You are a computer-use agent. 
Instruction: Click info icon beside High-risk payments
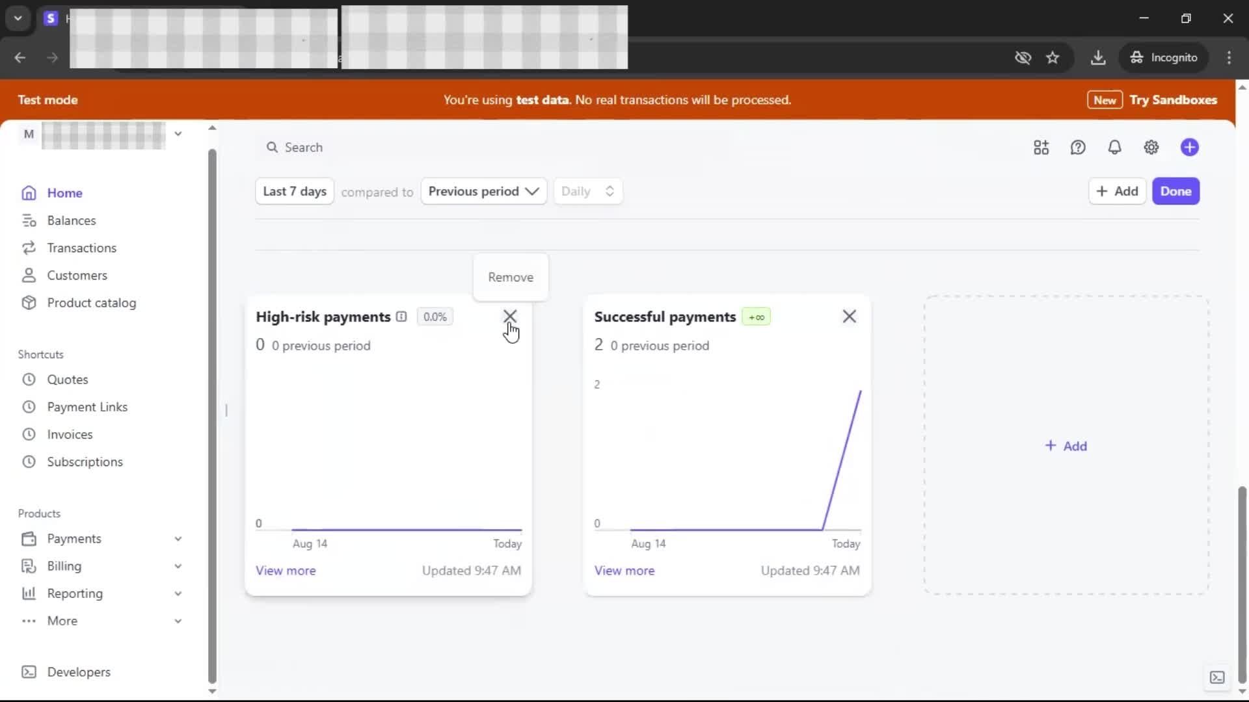click(x=401, y=317)
